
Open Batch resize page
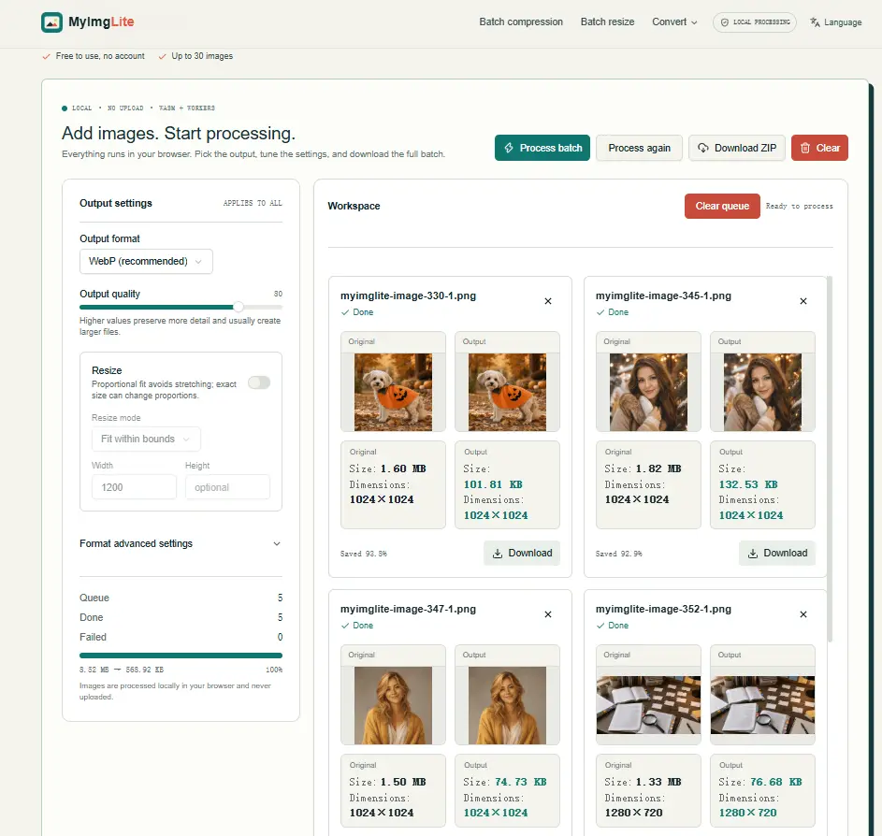click(608, 22)
